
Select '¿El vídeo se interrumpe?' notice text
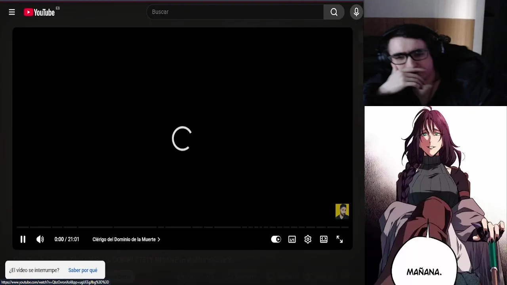pyautogui.click(x=34, y=270)
